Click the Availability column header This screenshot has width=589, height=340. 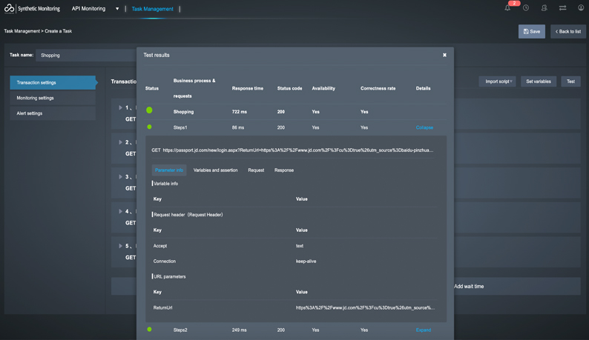323,89
